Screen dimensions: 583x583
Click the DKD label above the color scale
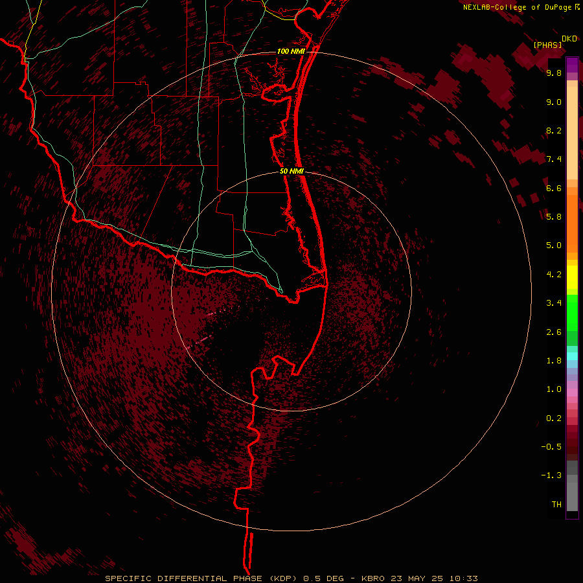[569, 39]
